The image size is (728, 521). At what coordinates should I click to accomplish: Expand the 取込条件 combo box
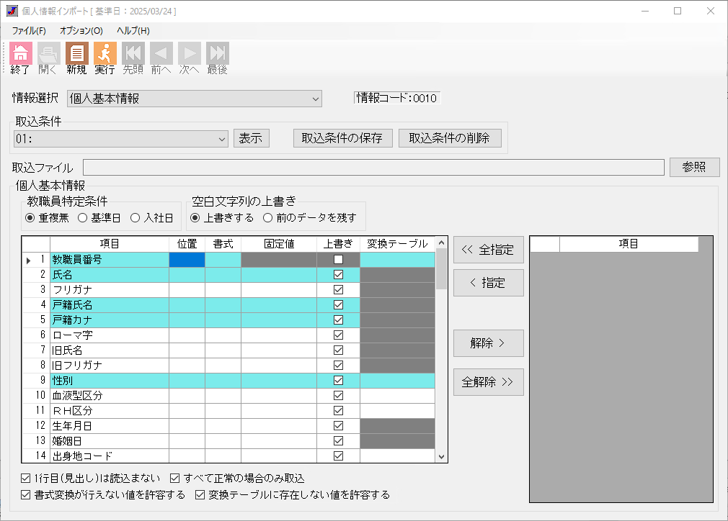coord(221,139)
